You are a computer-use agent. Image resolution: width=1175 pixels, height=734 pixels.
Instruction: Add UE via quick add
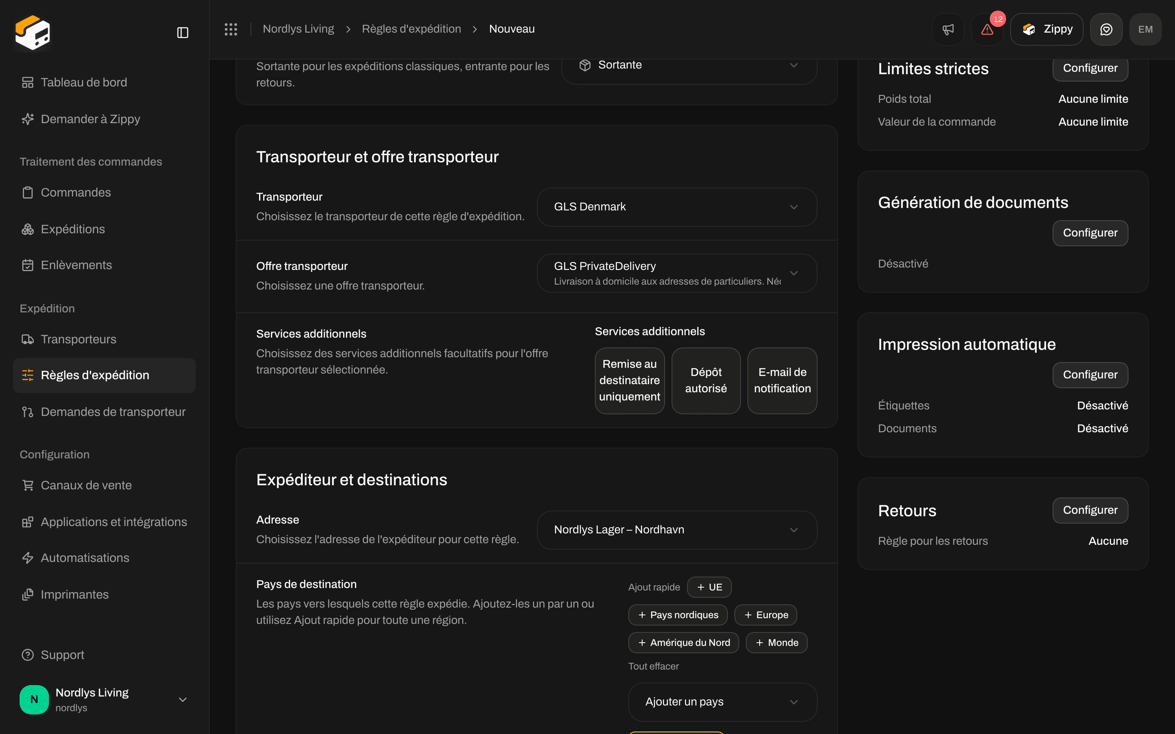point(709,587)
